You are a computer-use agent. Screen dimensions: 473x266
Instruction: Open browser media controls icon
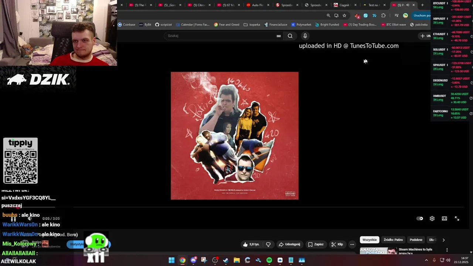tap(397, 16)
